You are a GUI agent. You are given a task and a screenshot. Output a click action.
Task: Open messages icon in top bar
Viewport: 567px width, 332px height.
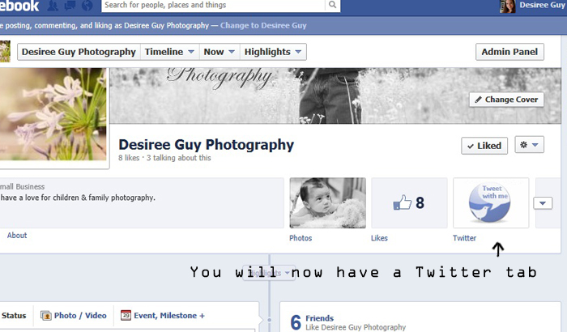(70, 6)
